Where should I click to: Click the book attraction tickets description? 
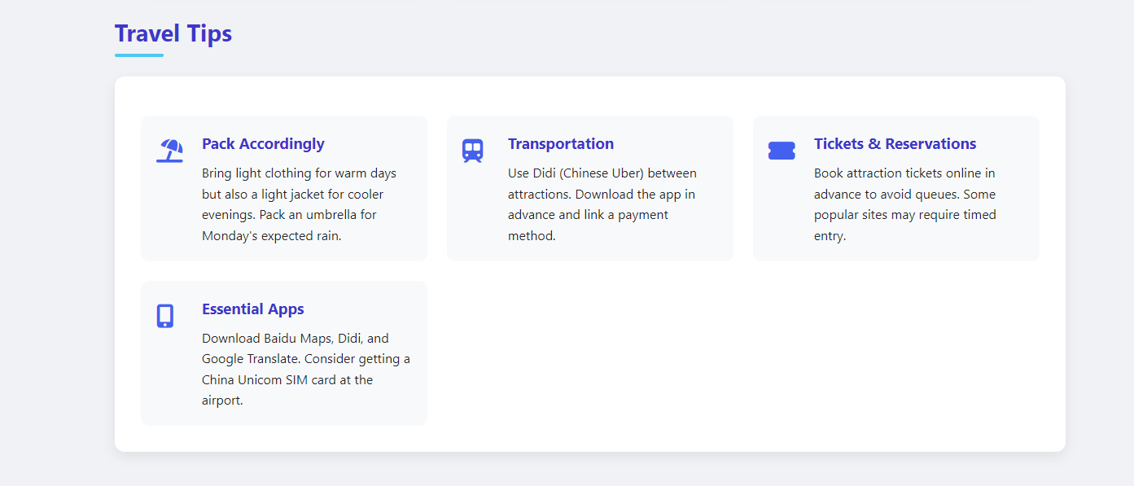pyautogui.click(x=905, y=204)
